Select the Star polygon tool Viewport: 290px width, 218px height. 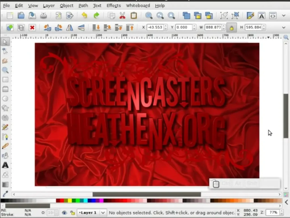(5, 108)
